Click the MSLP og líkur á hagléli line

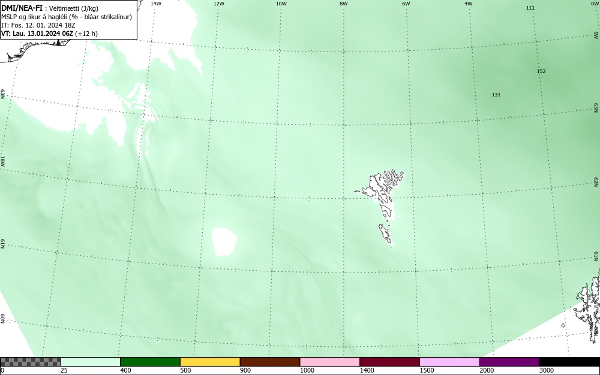coord(67,17)
